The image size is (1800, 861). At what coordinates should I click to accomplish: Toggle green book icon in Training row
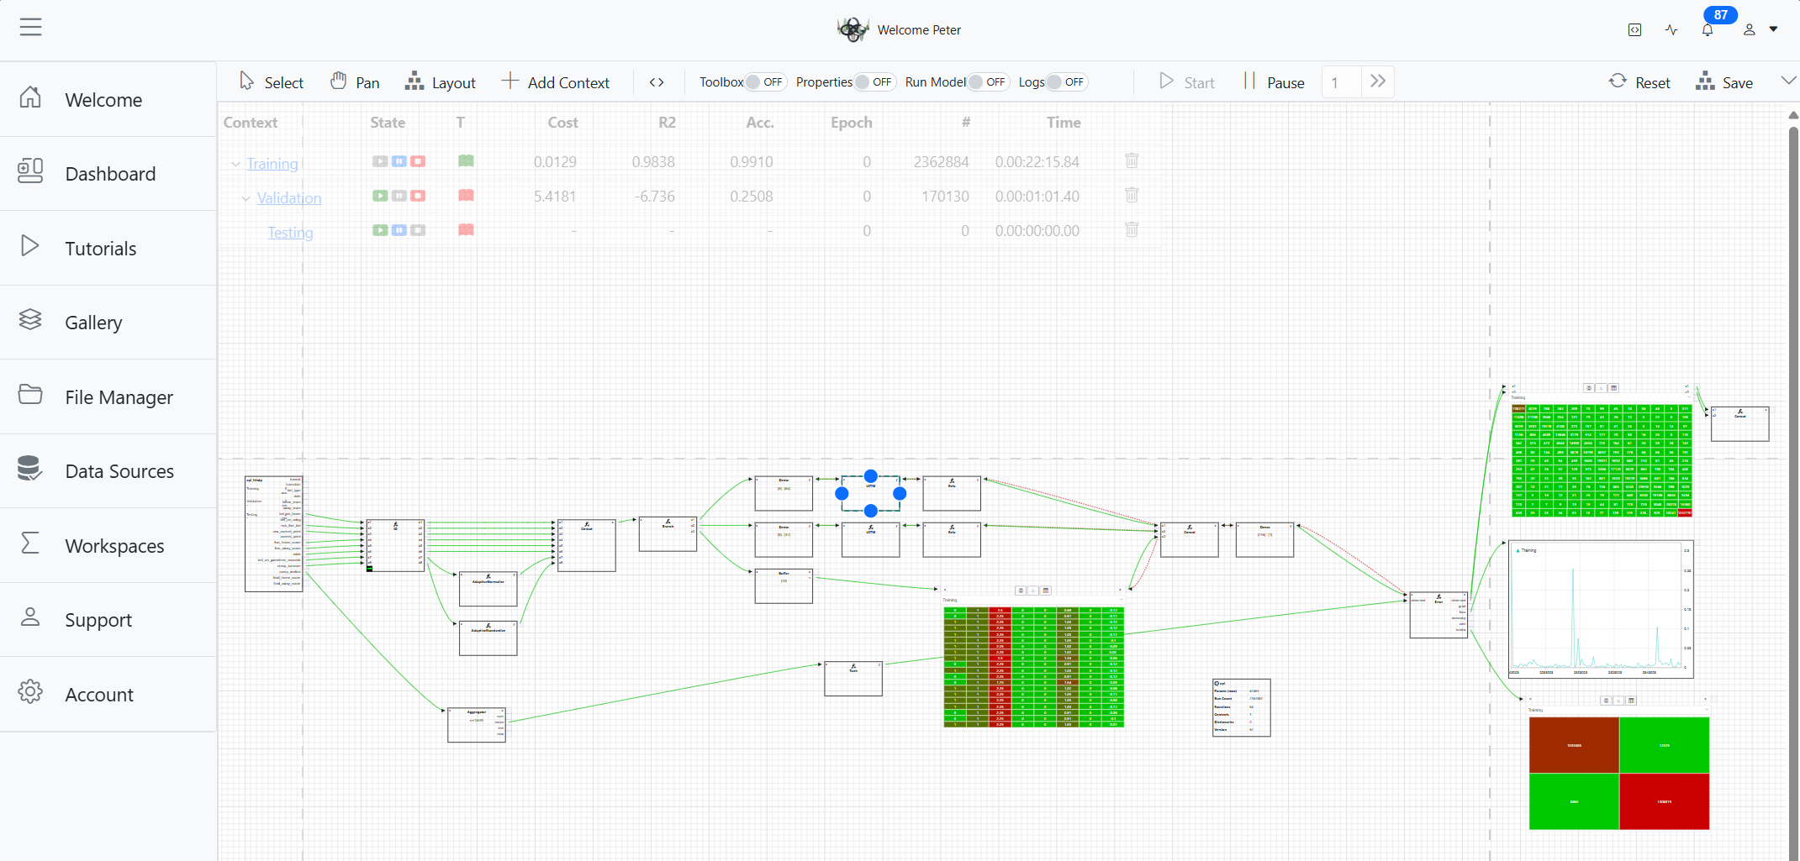coord(466,160)
